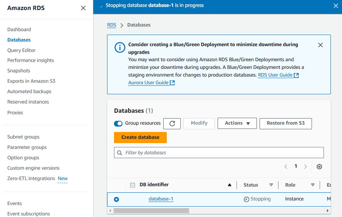The image size is (342, 217).
Task: Collapse all grouped rows in table header
Action: click(132, 185)
